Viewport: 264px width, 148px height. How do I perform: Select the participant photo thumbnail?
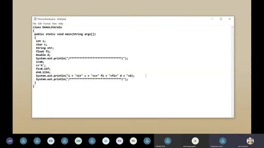(250, 141)
